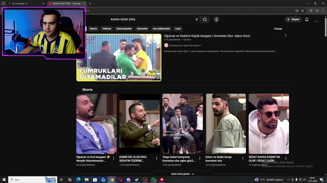Open the Chrome three-dot menu
This screenshot has height=183, width=327.
click(323, 11)
